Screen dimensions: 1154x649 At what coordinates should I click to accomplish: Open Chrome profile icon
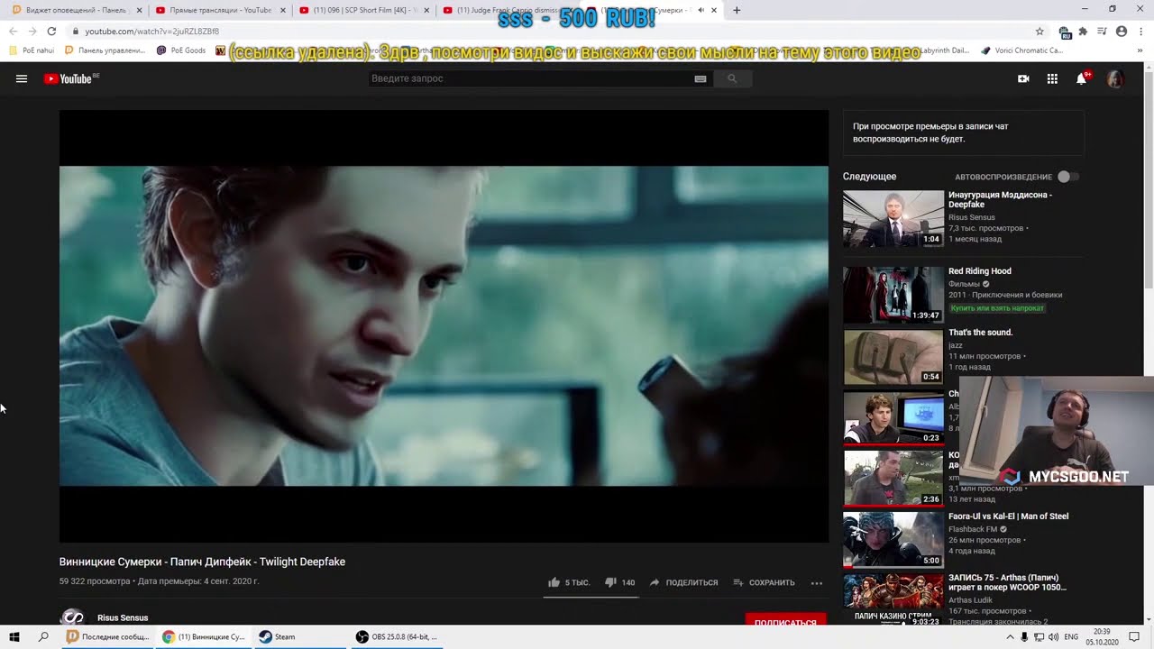[x=1122, y=31]
